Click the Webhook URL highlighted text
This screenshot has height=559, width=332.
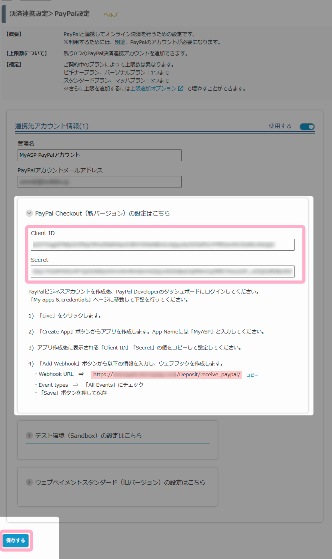(x=166, y=375)
